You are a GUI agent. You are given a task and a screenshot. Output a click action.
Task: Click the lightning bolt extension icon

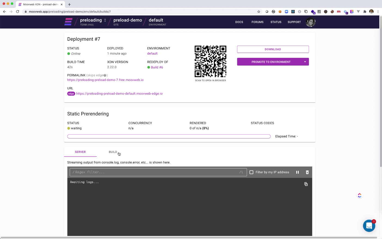[300, 12]
